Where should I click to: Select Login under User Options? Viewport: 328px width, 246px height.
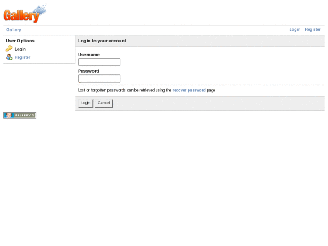click(20, 49)
